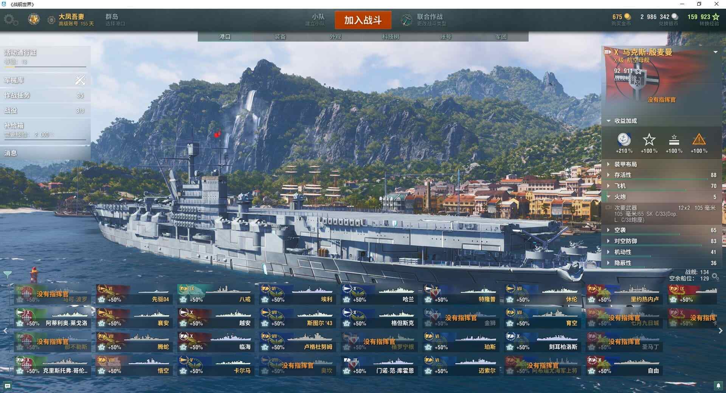
Task: Open the ship filter funnel icon
Action: 7,275
